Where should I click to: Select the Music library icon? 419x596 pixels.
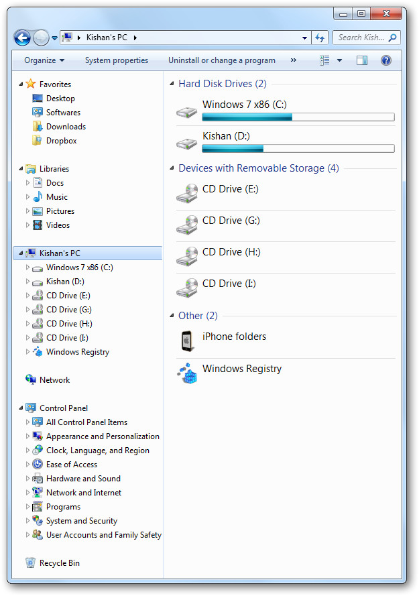click(x=38, y=197)
